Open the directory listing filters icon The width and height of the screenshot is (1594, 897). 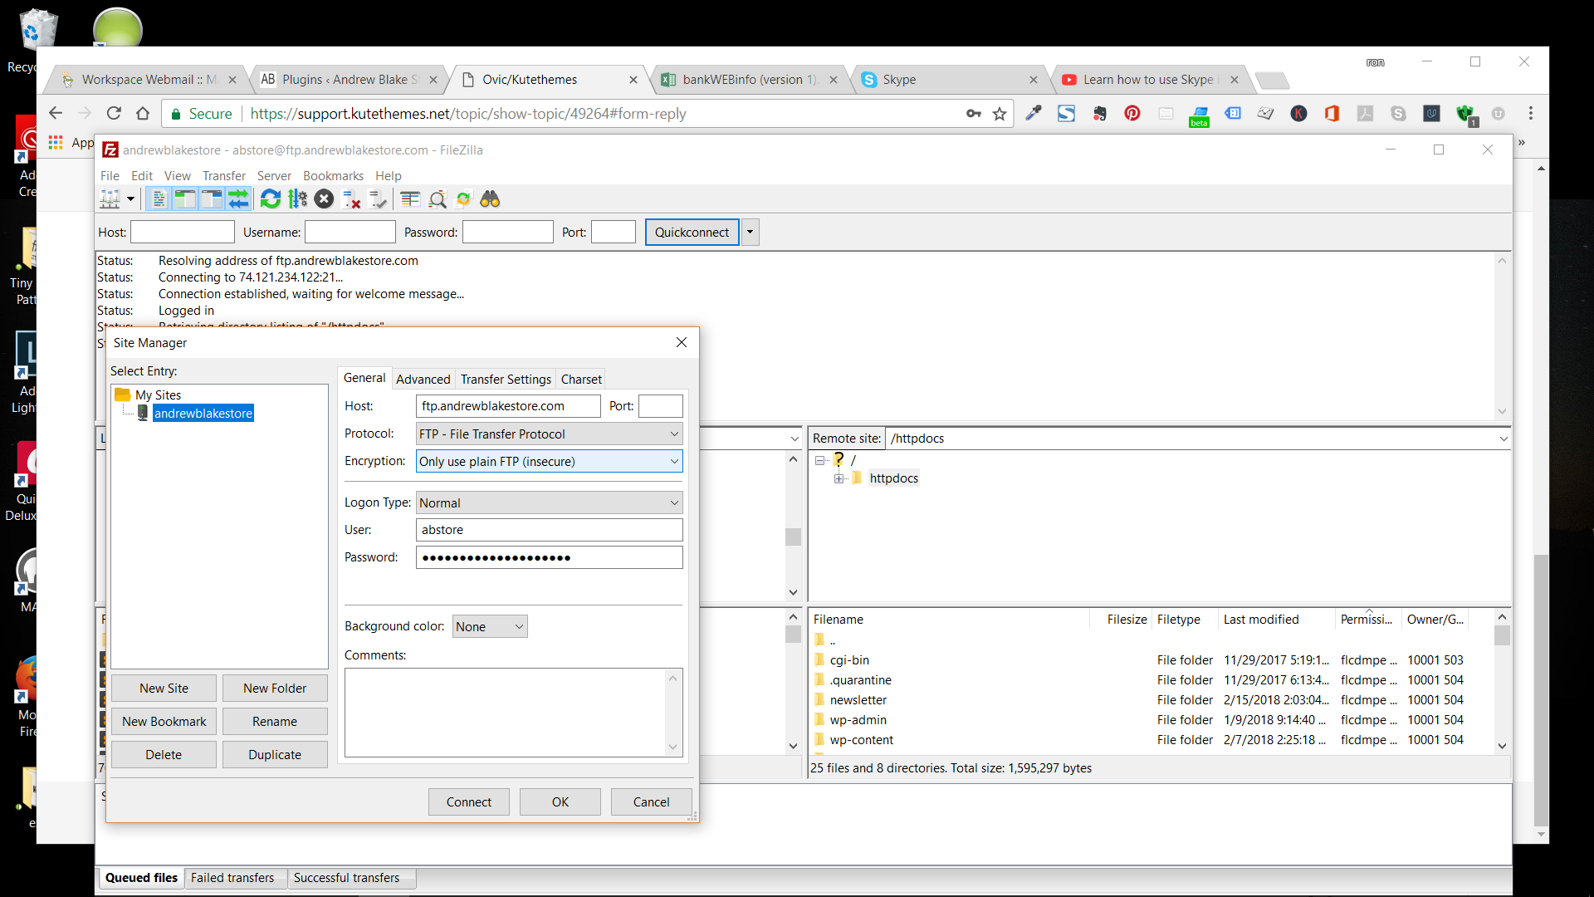coord(410,199)
